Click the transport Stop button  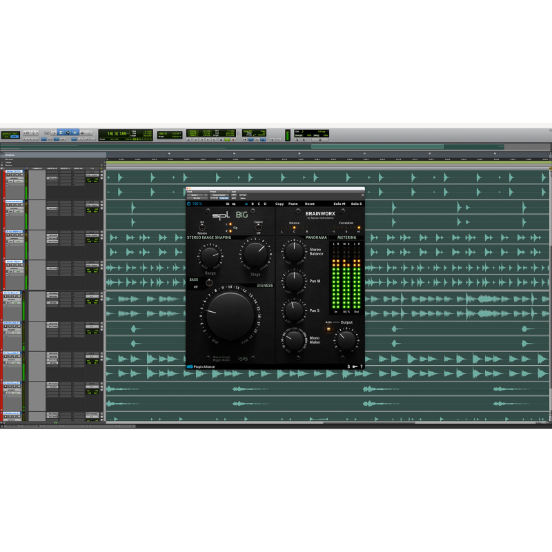point(221,140)
